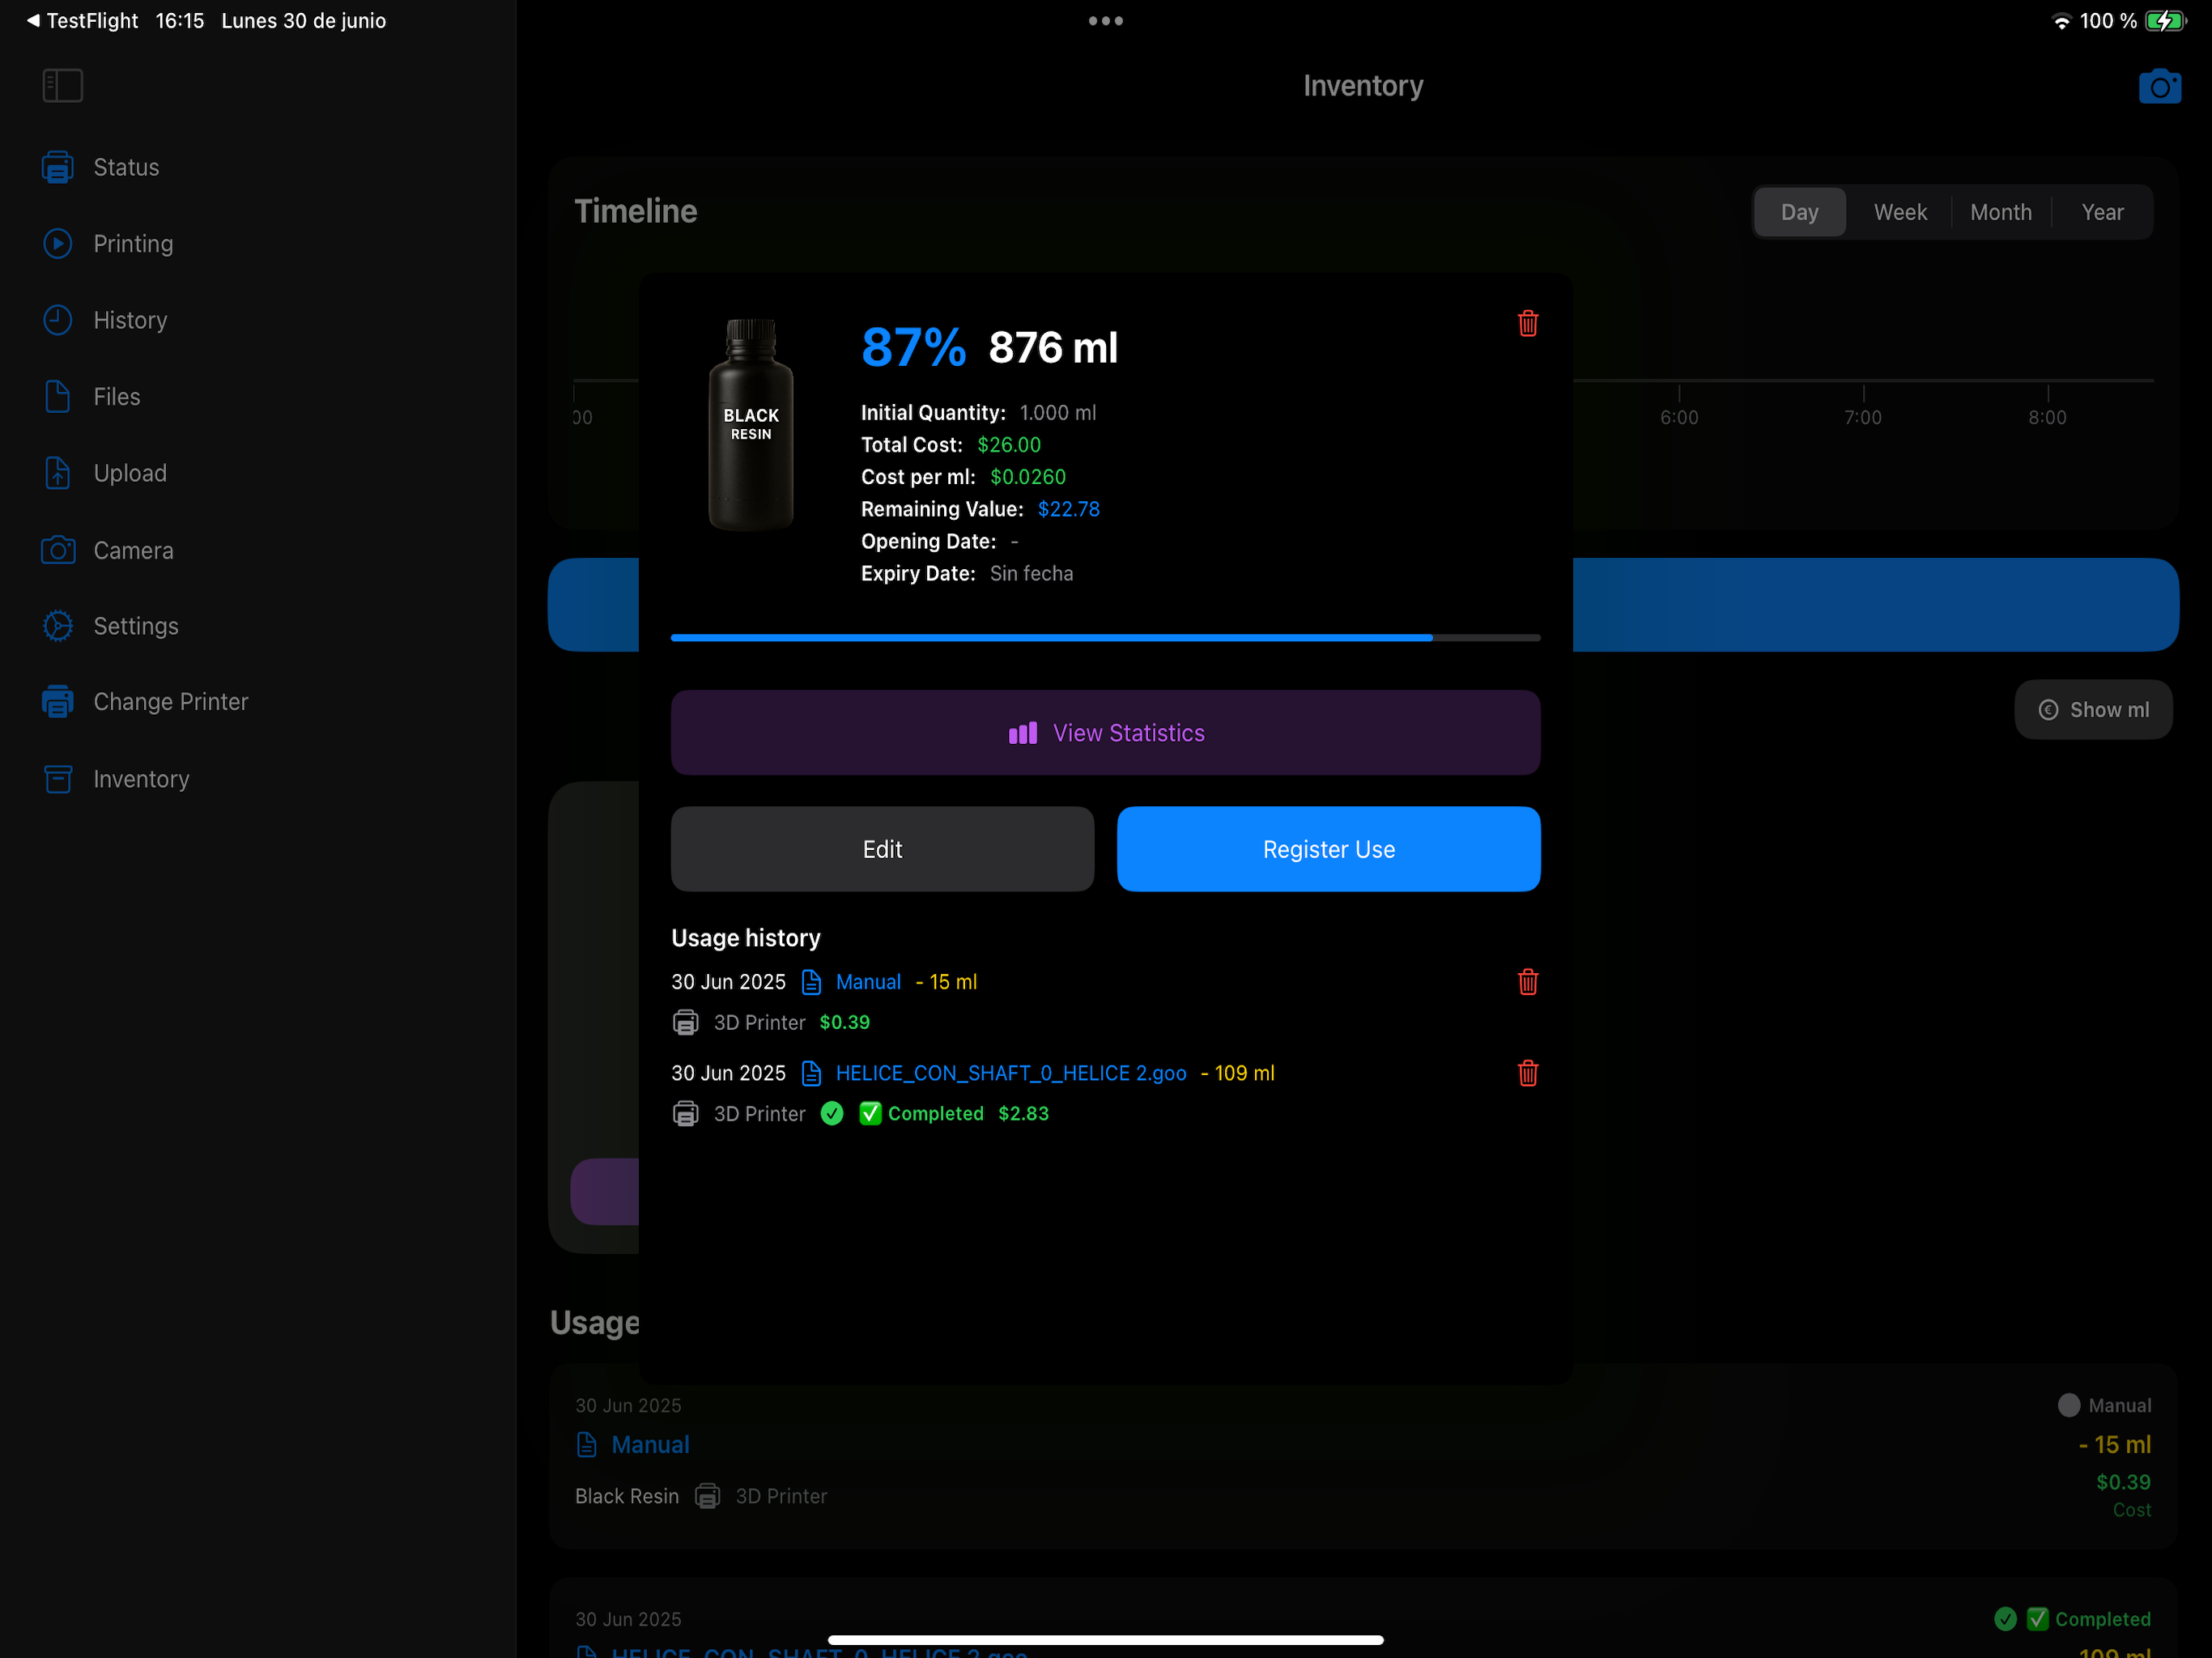Tap the camera icon in the top right

tap(2159, 87)
